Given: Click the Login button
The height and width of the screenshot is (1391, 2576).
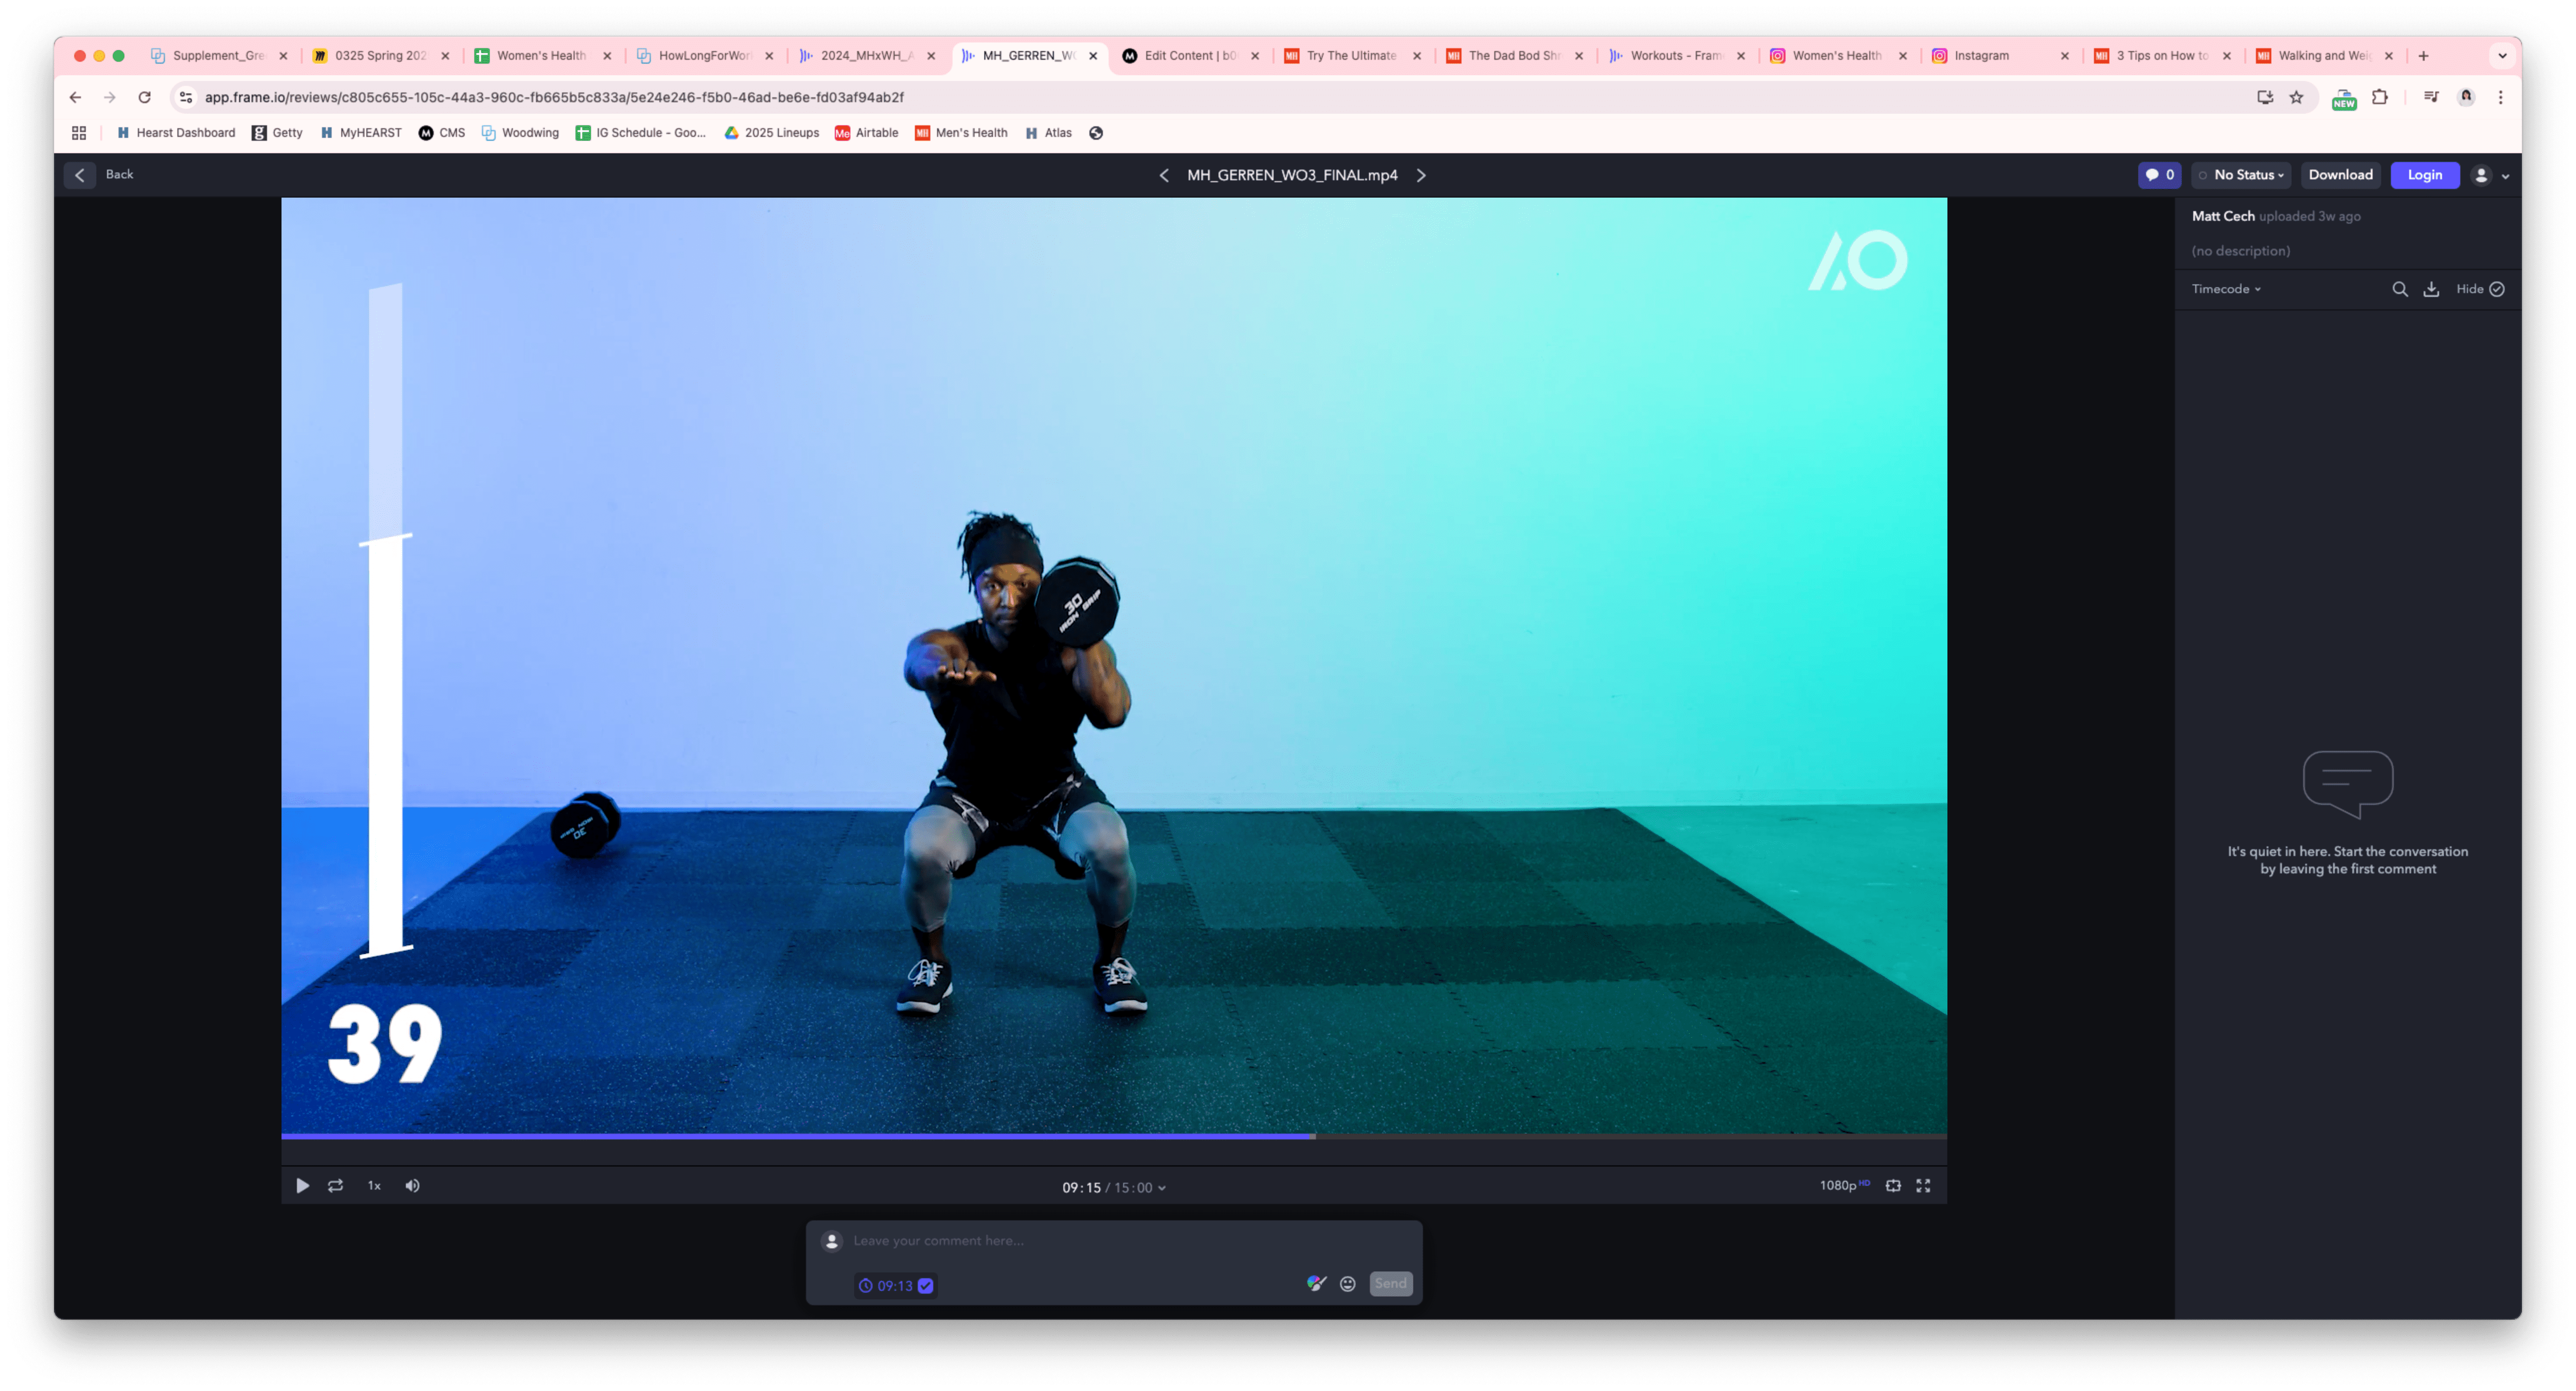Looking at the screenshot, I should pyautogui.click(x=2424, y=175).
